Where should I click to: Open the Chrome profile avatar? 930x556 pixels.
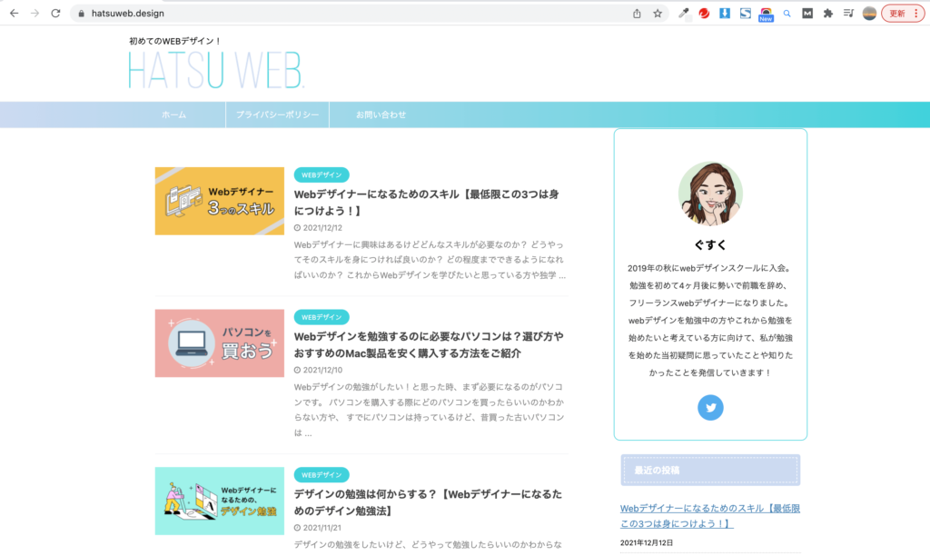pos(869,13)
